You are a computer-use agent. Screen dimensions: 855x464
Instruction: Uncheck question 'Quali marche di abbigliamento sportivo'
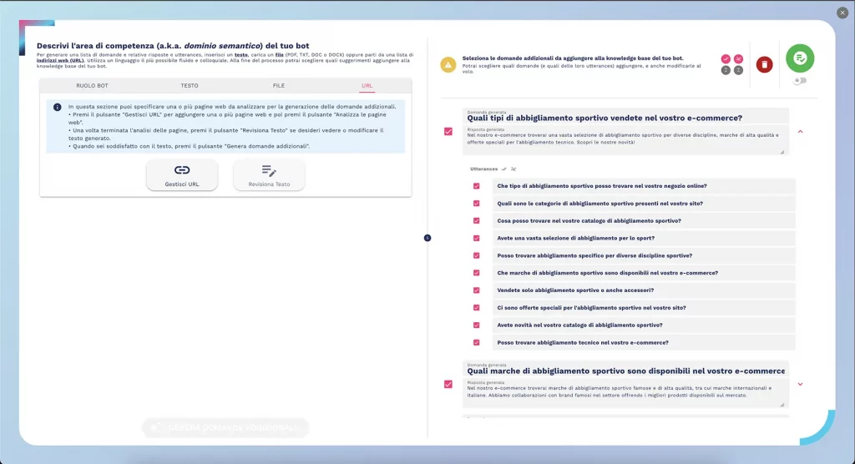[x=448, y=385]
